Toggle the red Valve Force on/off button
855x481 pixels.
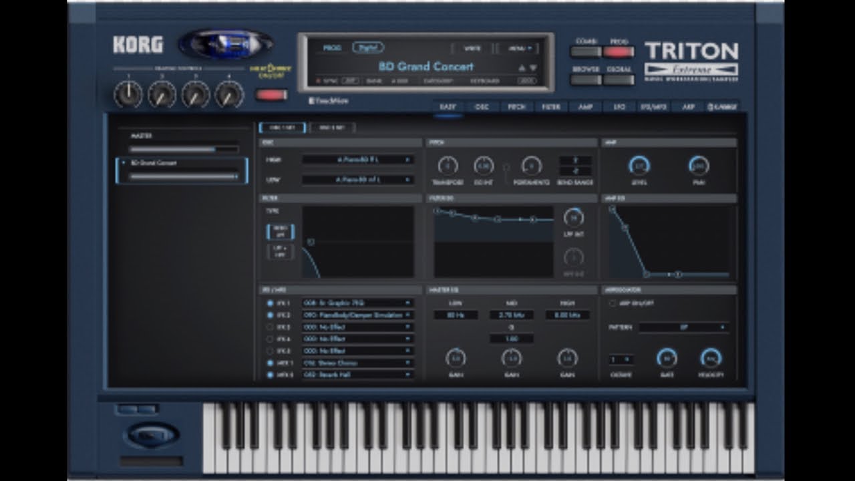(272, 95)
